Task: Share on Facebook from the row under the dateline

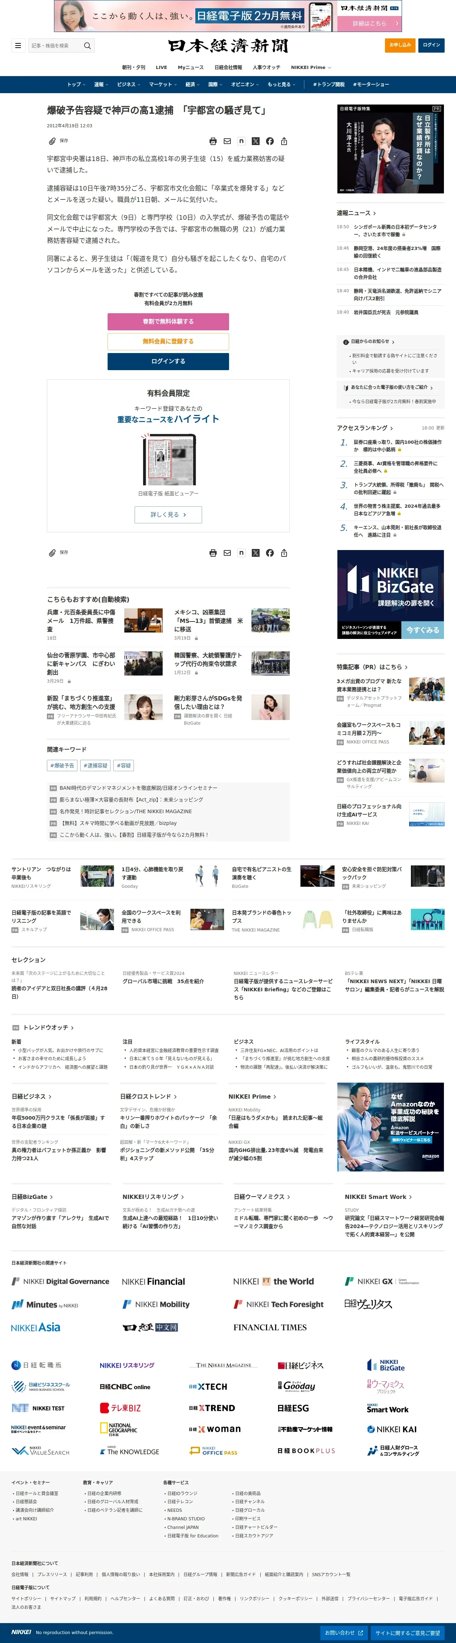Action: 270,141
